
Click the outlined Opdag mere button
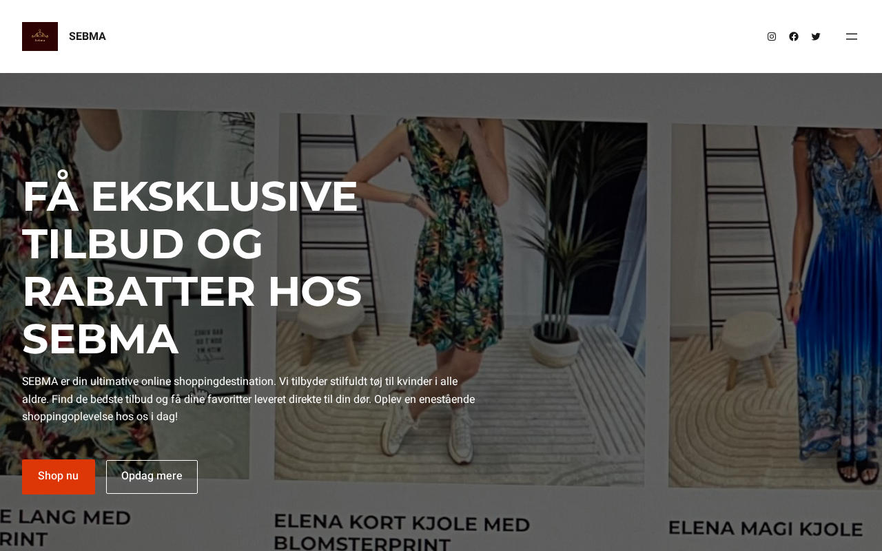152,477
